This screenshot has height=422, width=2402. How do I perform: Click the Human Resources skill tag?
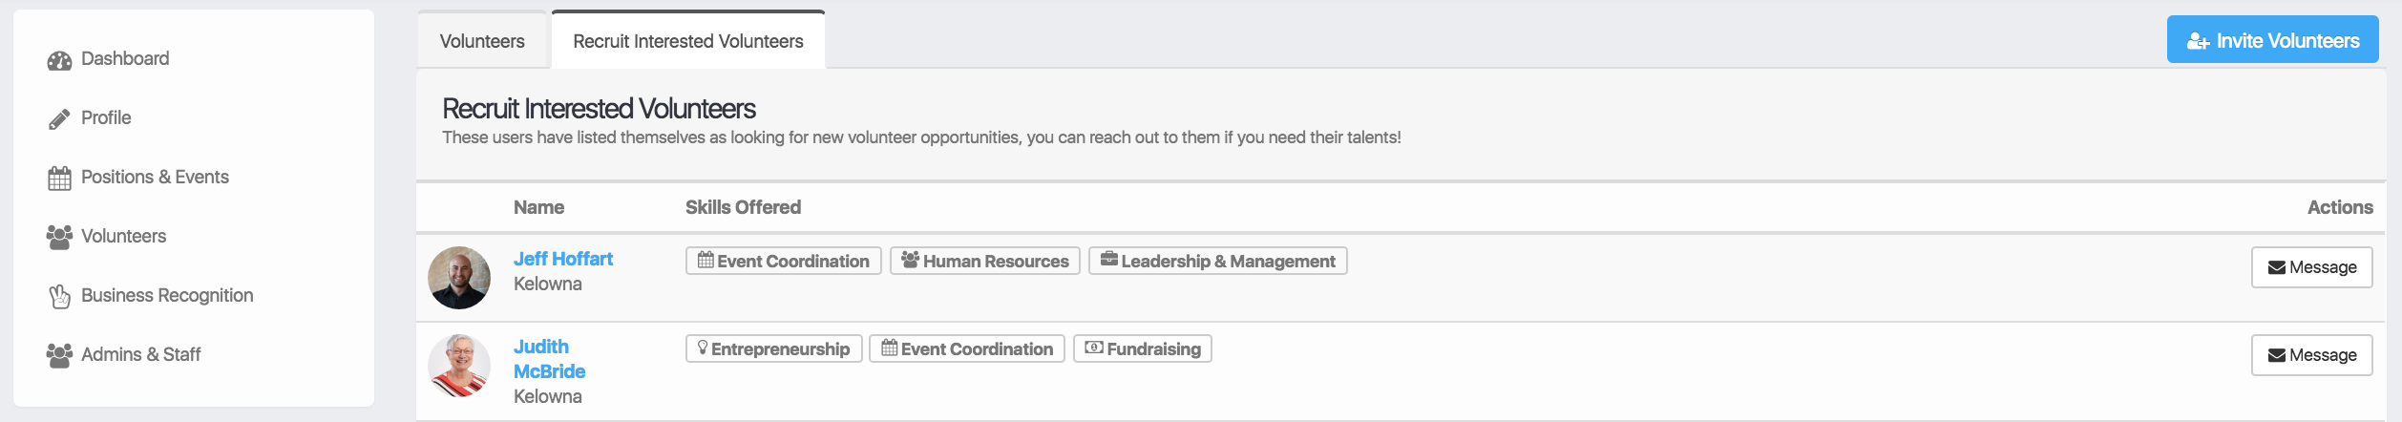984,261
